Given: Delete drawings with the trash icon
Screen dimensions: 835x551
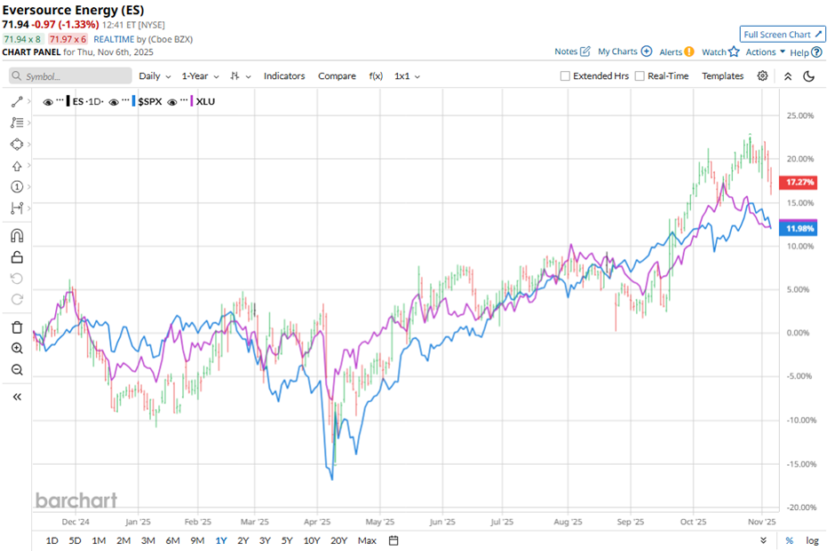Looking at the screenshot, I should click(x=17, y=327).
